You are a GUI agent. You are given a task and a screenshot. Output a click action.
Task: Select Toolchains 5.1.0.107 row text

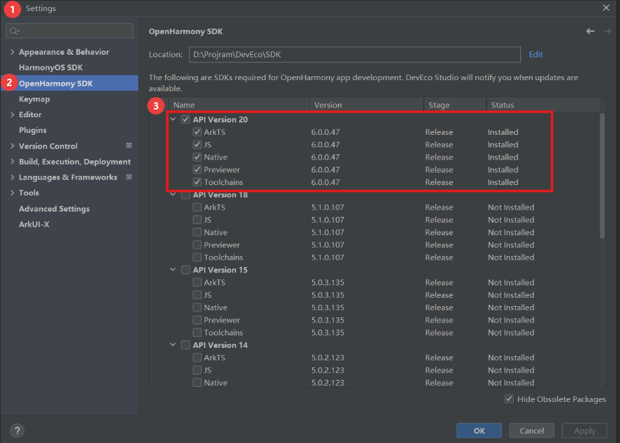point(224,257)
